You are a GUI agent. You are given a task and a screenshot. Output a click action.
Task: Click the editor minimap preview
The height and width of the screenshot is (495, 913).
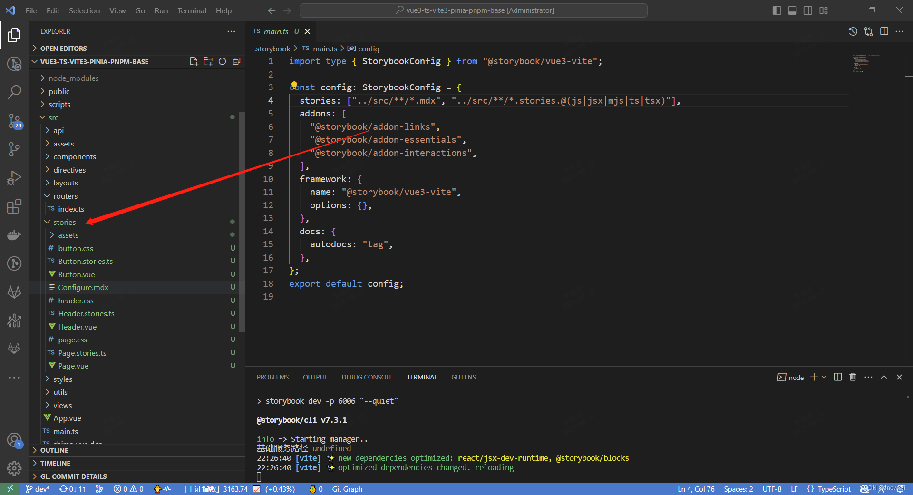(870, 63)
